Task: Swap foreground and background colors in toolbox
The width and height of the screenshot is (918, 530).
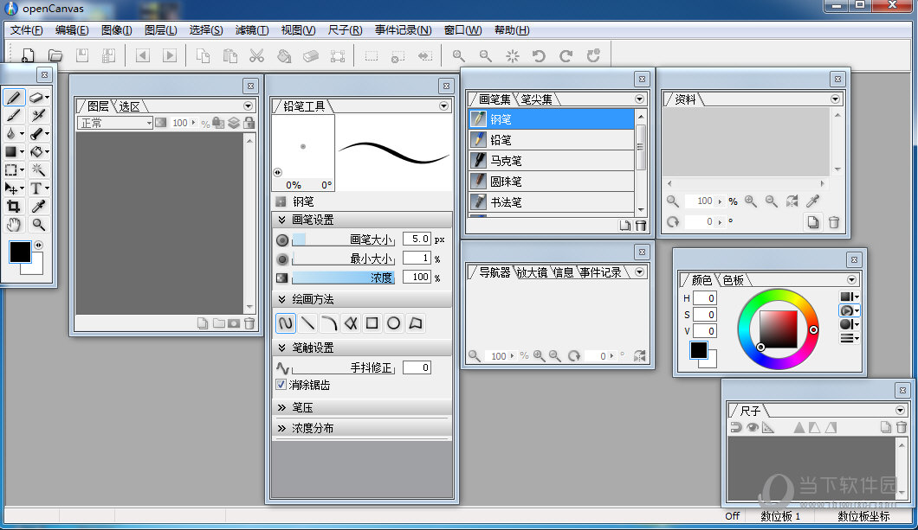Action: 39,246
